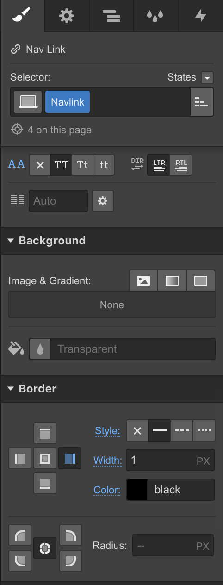Open the columns settings gear button
The image size is (223, 585).
pyautogui.click(x=103, y=201)
